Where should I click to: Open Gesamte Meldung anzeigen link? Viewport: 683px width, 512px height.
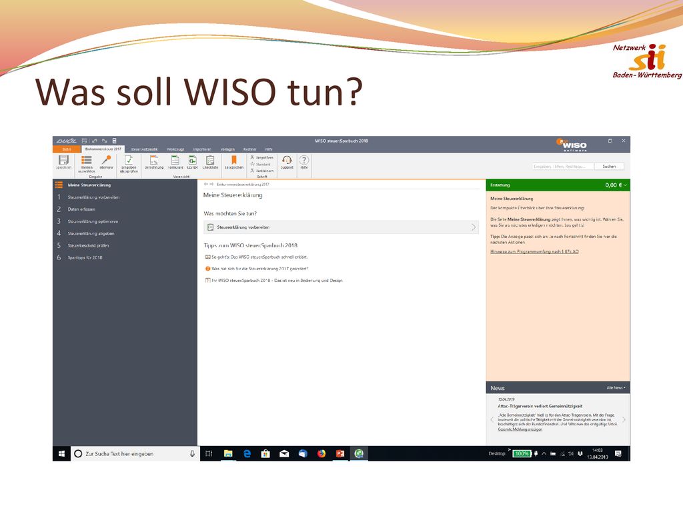[520, 429]
